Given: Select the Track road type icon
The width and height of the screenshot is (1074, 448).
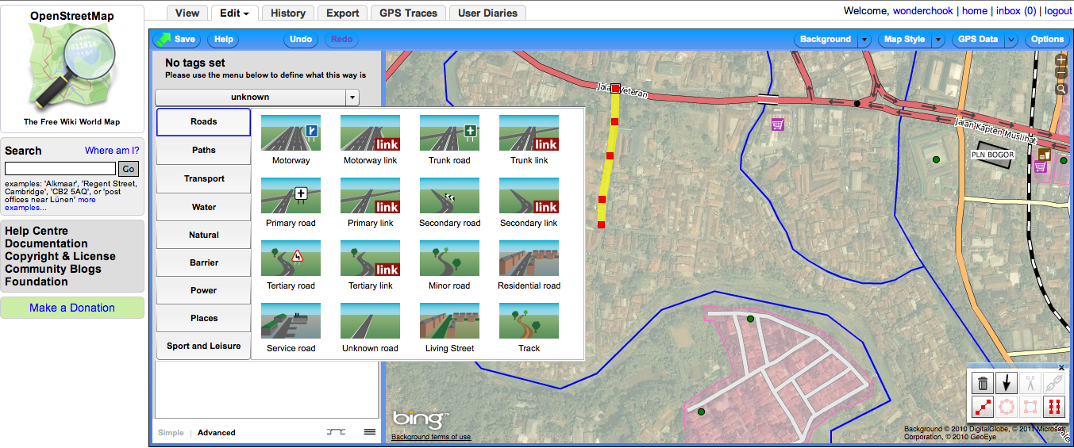Looking at the screenshot, I should pyautogui.click(x=529, y=321).
